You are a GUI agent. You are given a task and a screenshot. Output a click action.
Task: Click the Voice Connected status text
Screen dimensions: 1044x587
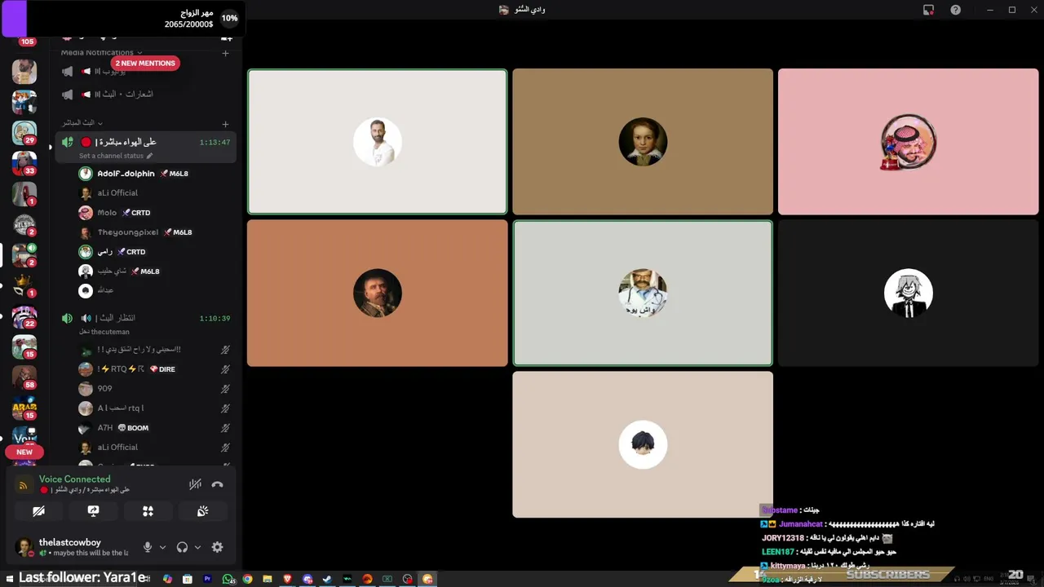point(74,479)
